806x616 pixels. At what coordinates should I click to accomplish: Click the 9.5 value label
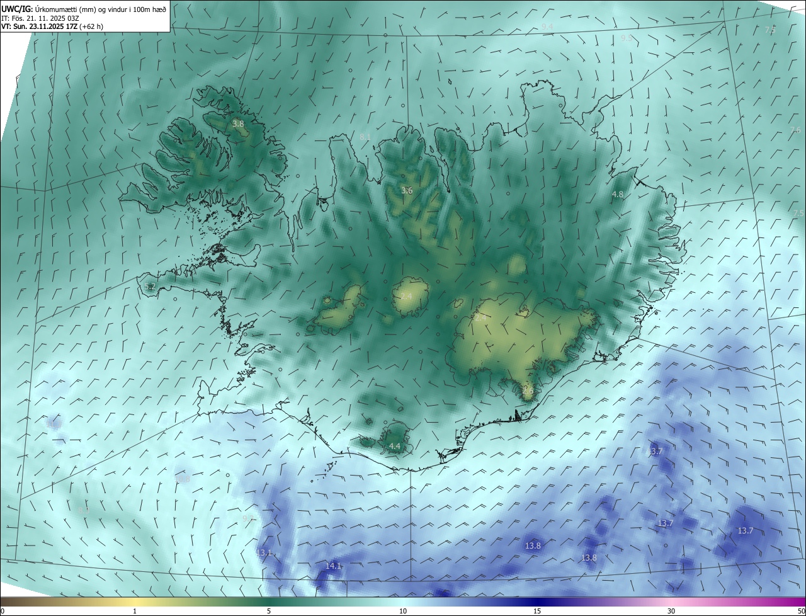tap(627, 38)
